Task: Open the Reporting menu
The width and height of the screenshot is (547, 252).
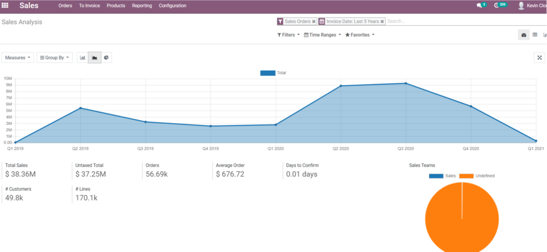Action: (x=142, y=6)
